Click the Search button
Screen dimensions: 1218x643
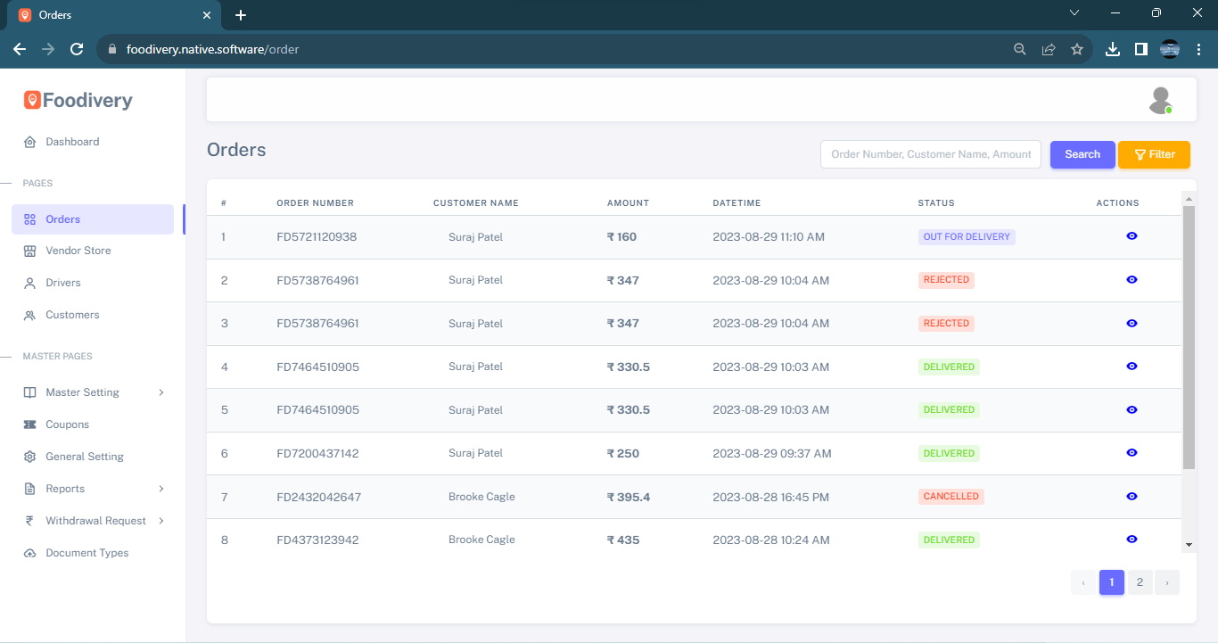[1082, 154]
